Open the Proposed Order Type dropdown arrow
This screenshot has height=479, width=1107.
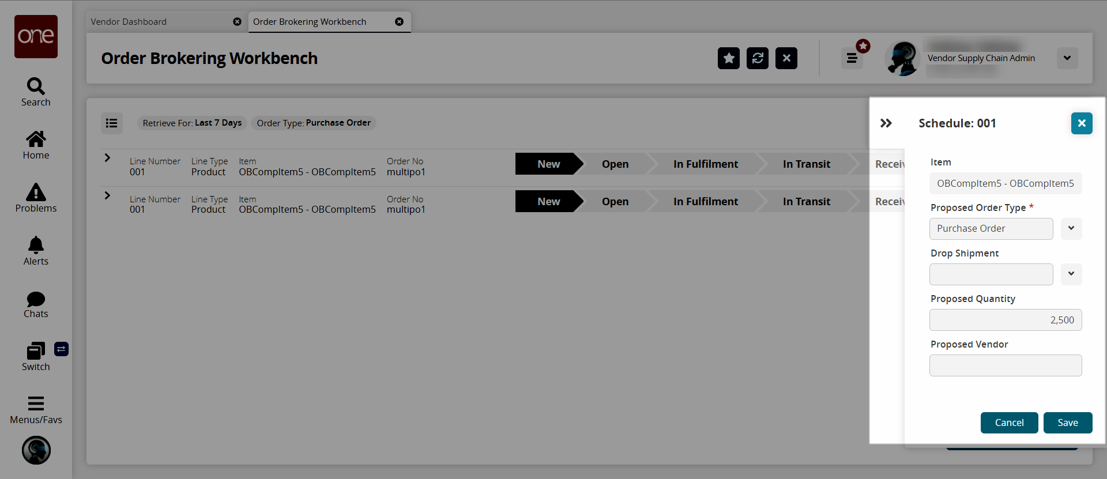point(1071,229)
